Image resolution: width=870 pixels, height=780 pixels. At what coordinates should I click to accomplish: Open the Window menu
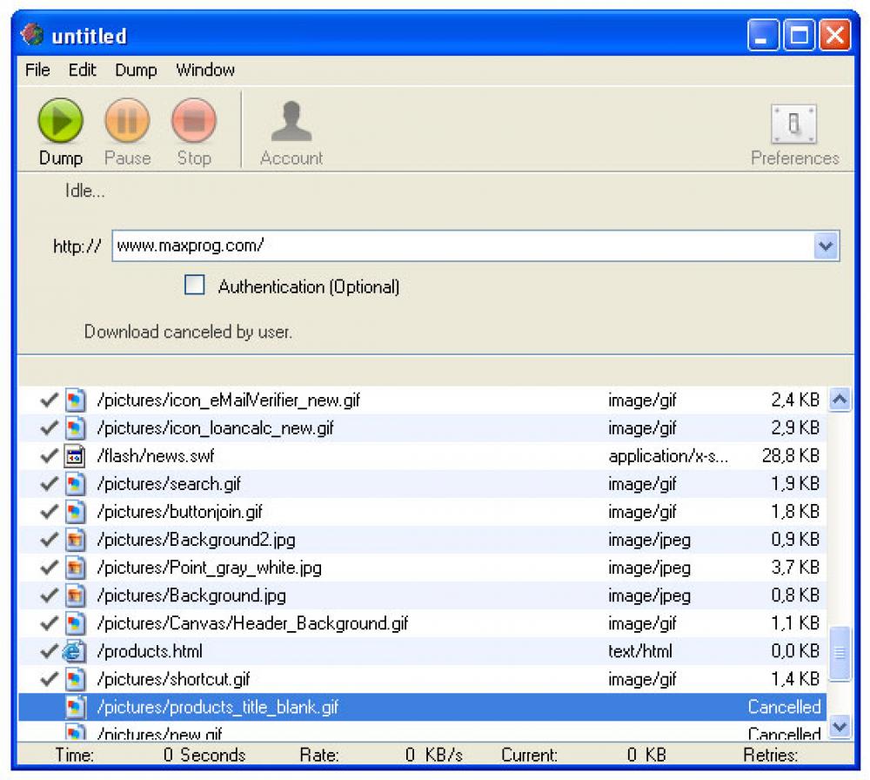pos(205,71)
